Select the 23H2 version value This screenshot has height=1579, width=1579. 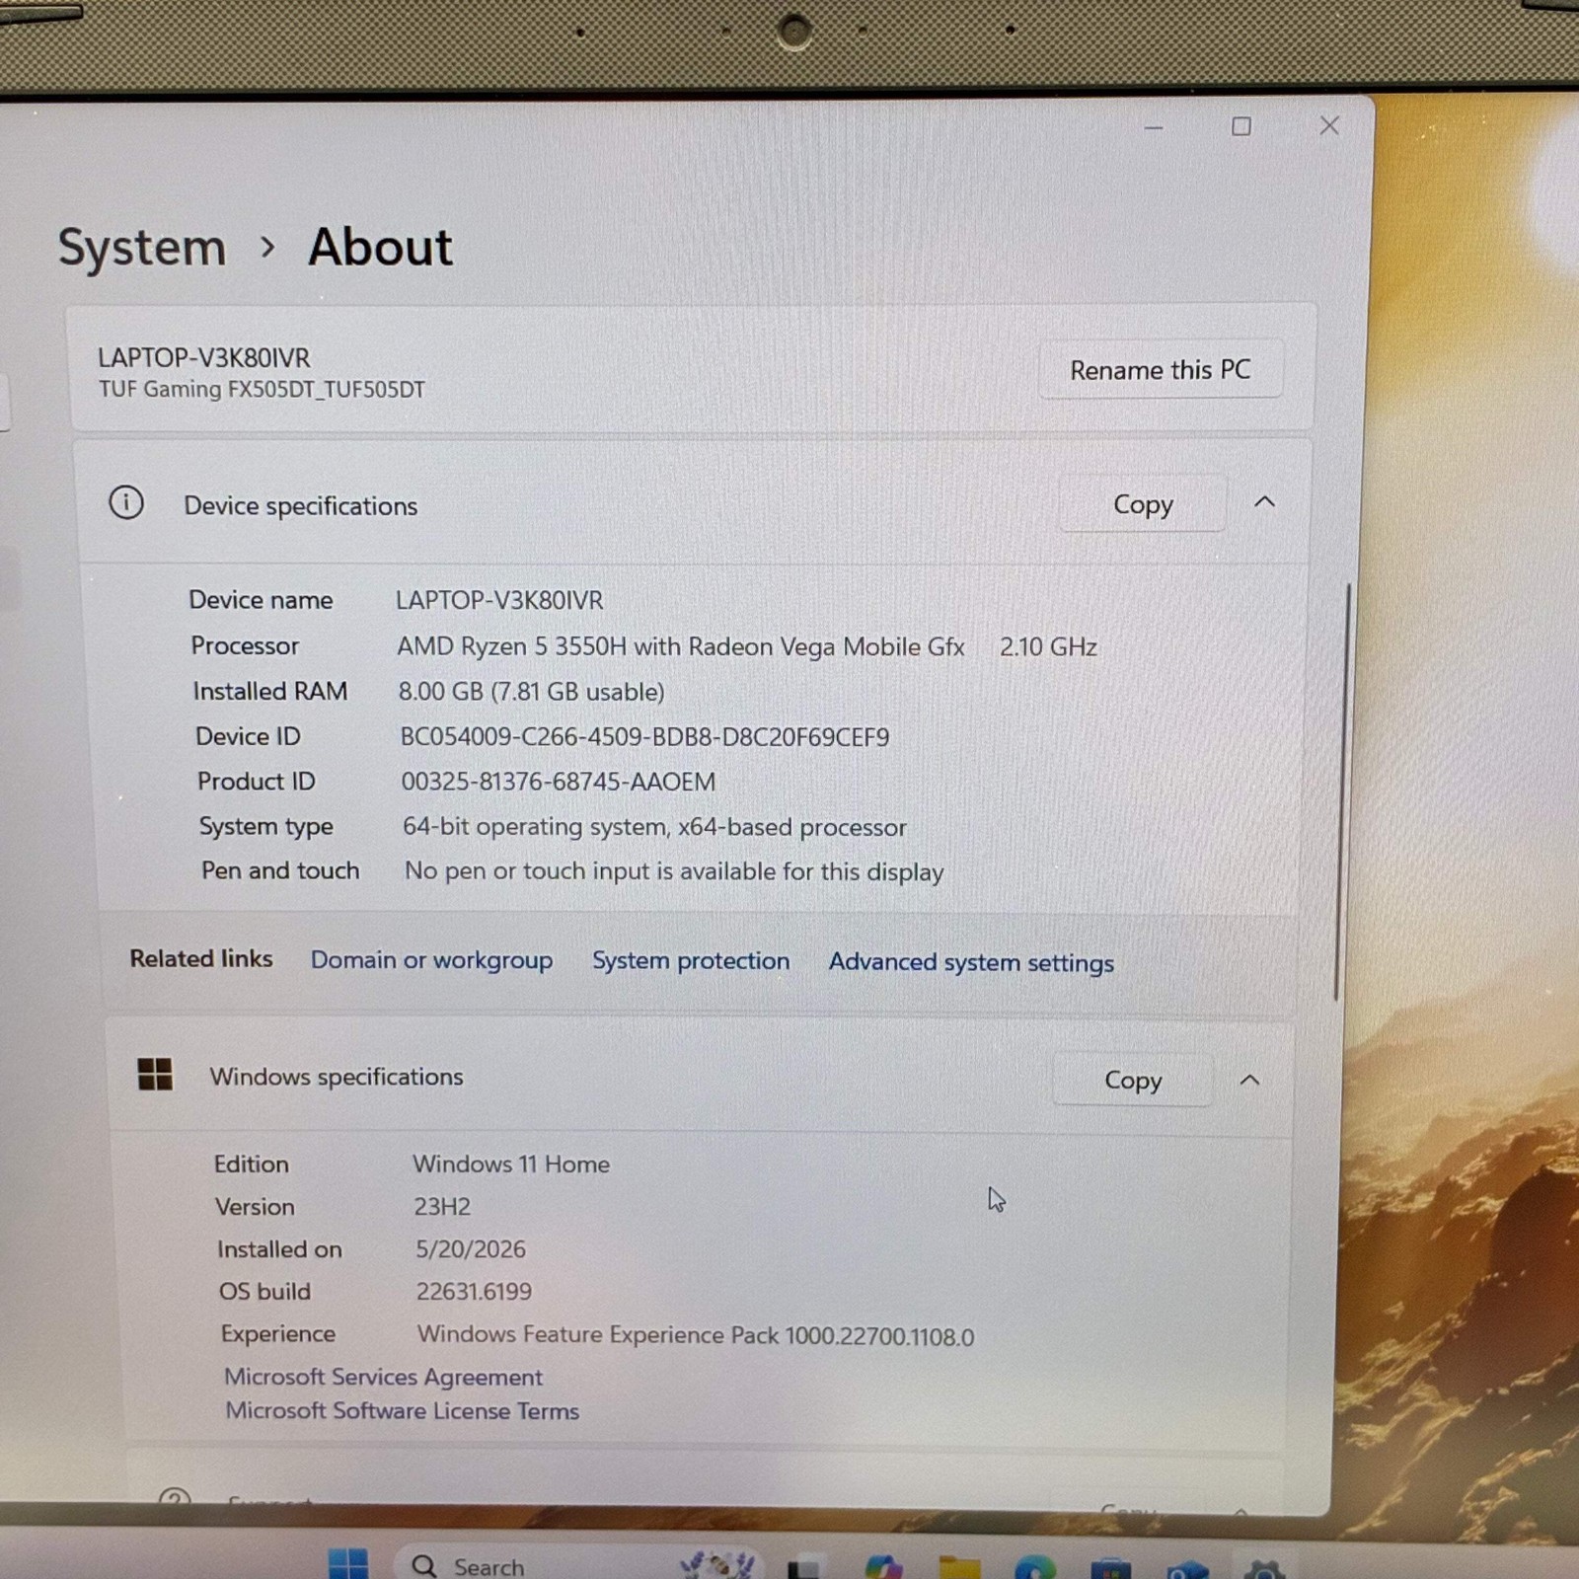point(442,1207)
